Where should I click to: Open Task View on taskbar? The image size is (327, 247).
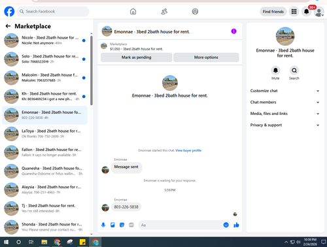31,242
